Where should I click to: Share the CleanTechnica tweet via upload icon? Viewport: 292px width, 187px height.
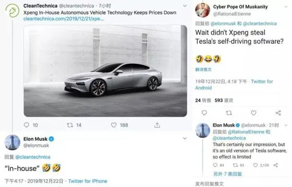tap(157, 125)
